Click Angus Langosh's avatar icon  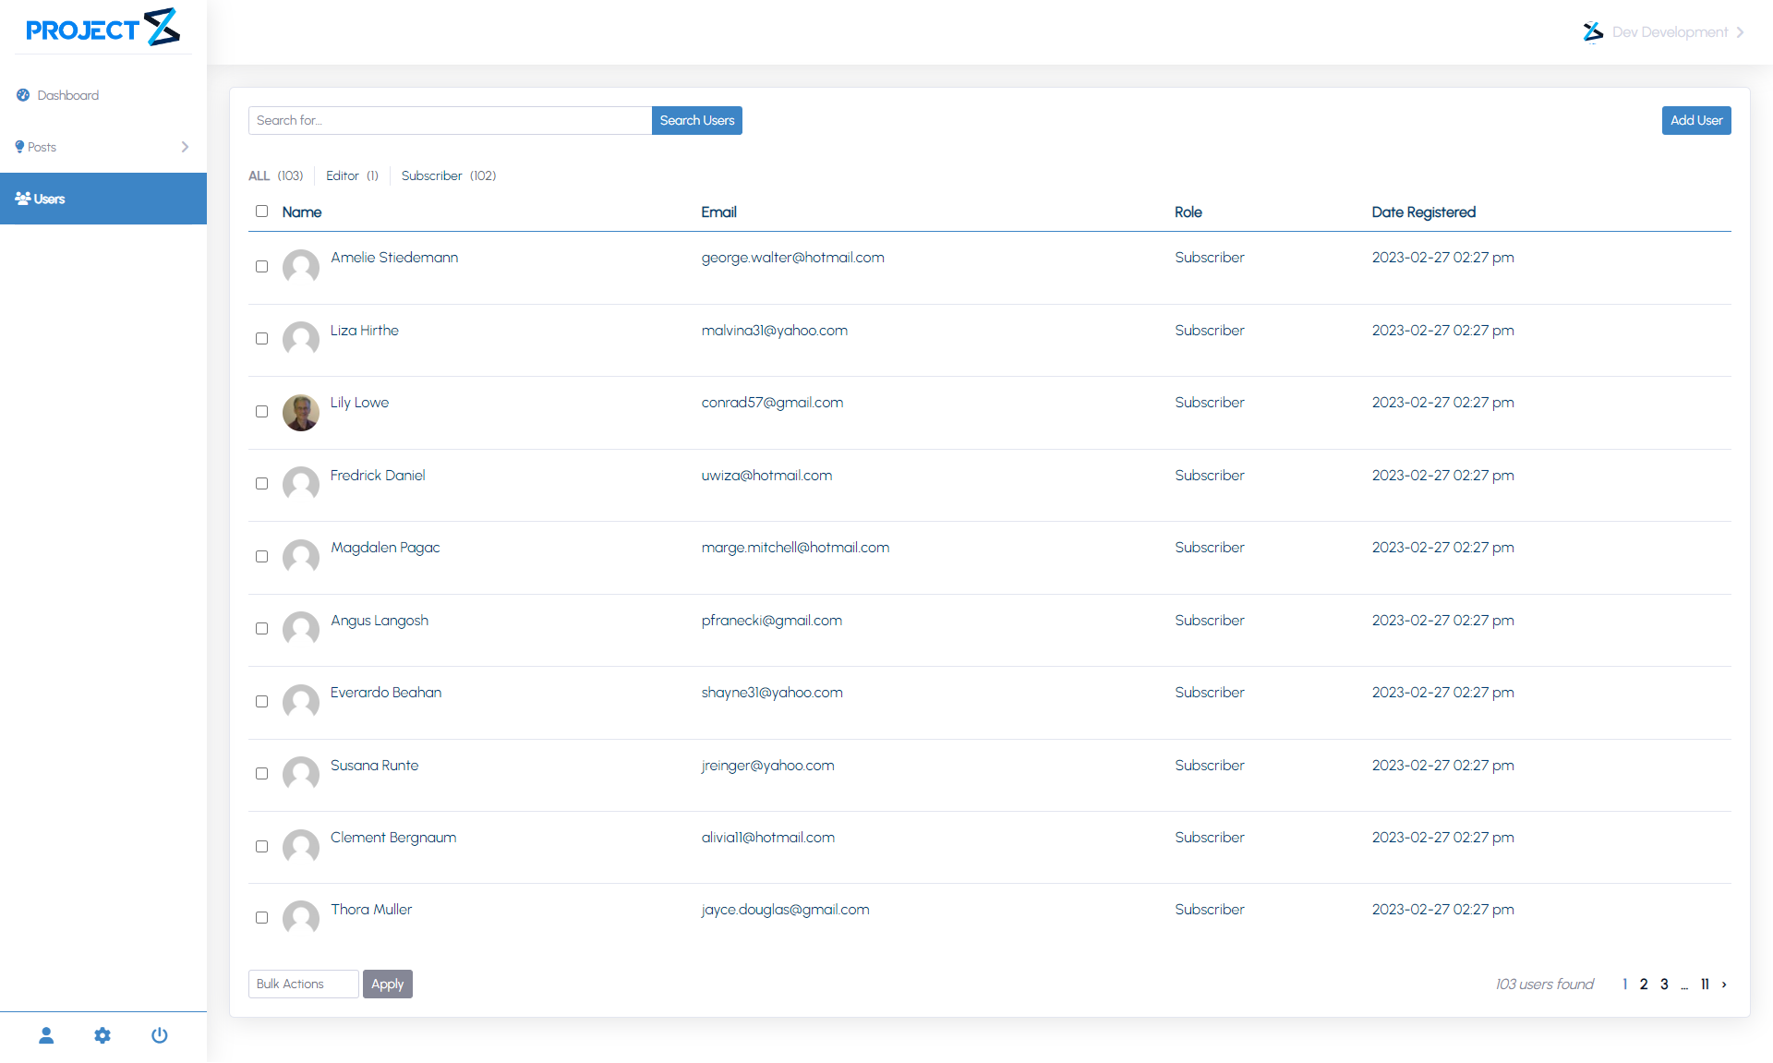301,629
